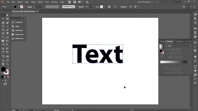Select the Shape Builder tool
198x111 pixels.
pyautogui.click(x=3, y=44)
